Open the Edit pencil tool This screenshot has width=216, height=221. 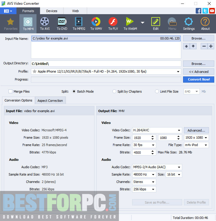[x=156, y=24]
